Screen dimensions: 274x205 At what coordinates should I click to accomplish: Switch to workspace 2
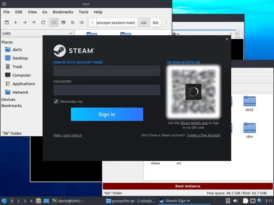point(18,201)
